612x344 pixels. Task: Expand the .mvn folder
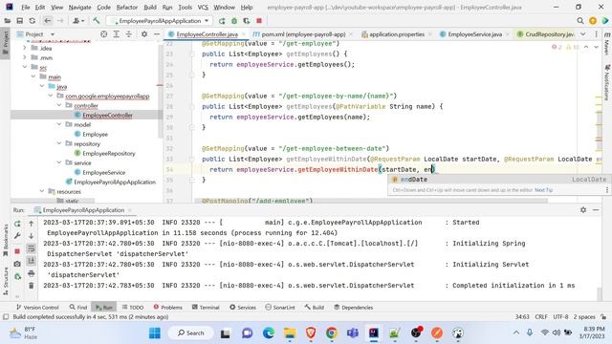(24, 57)
